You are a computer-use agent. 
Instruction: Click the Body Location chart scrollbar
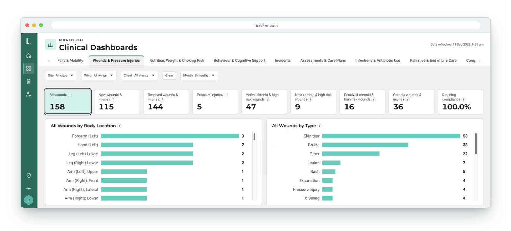coord(254,137)
